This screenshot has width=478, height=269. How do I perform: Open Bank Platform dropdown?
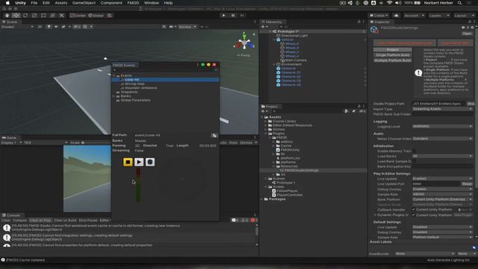(x=442, y=200)
